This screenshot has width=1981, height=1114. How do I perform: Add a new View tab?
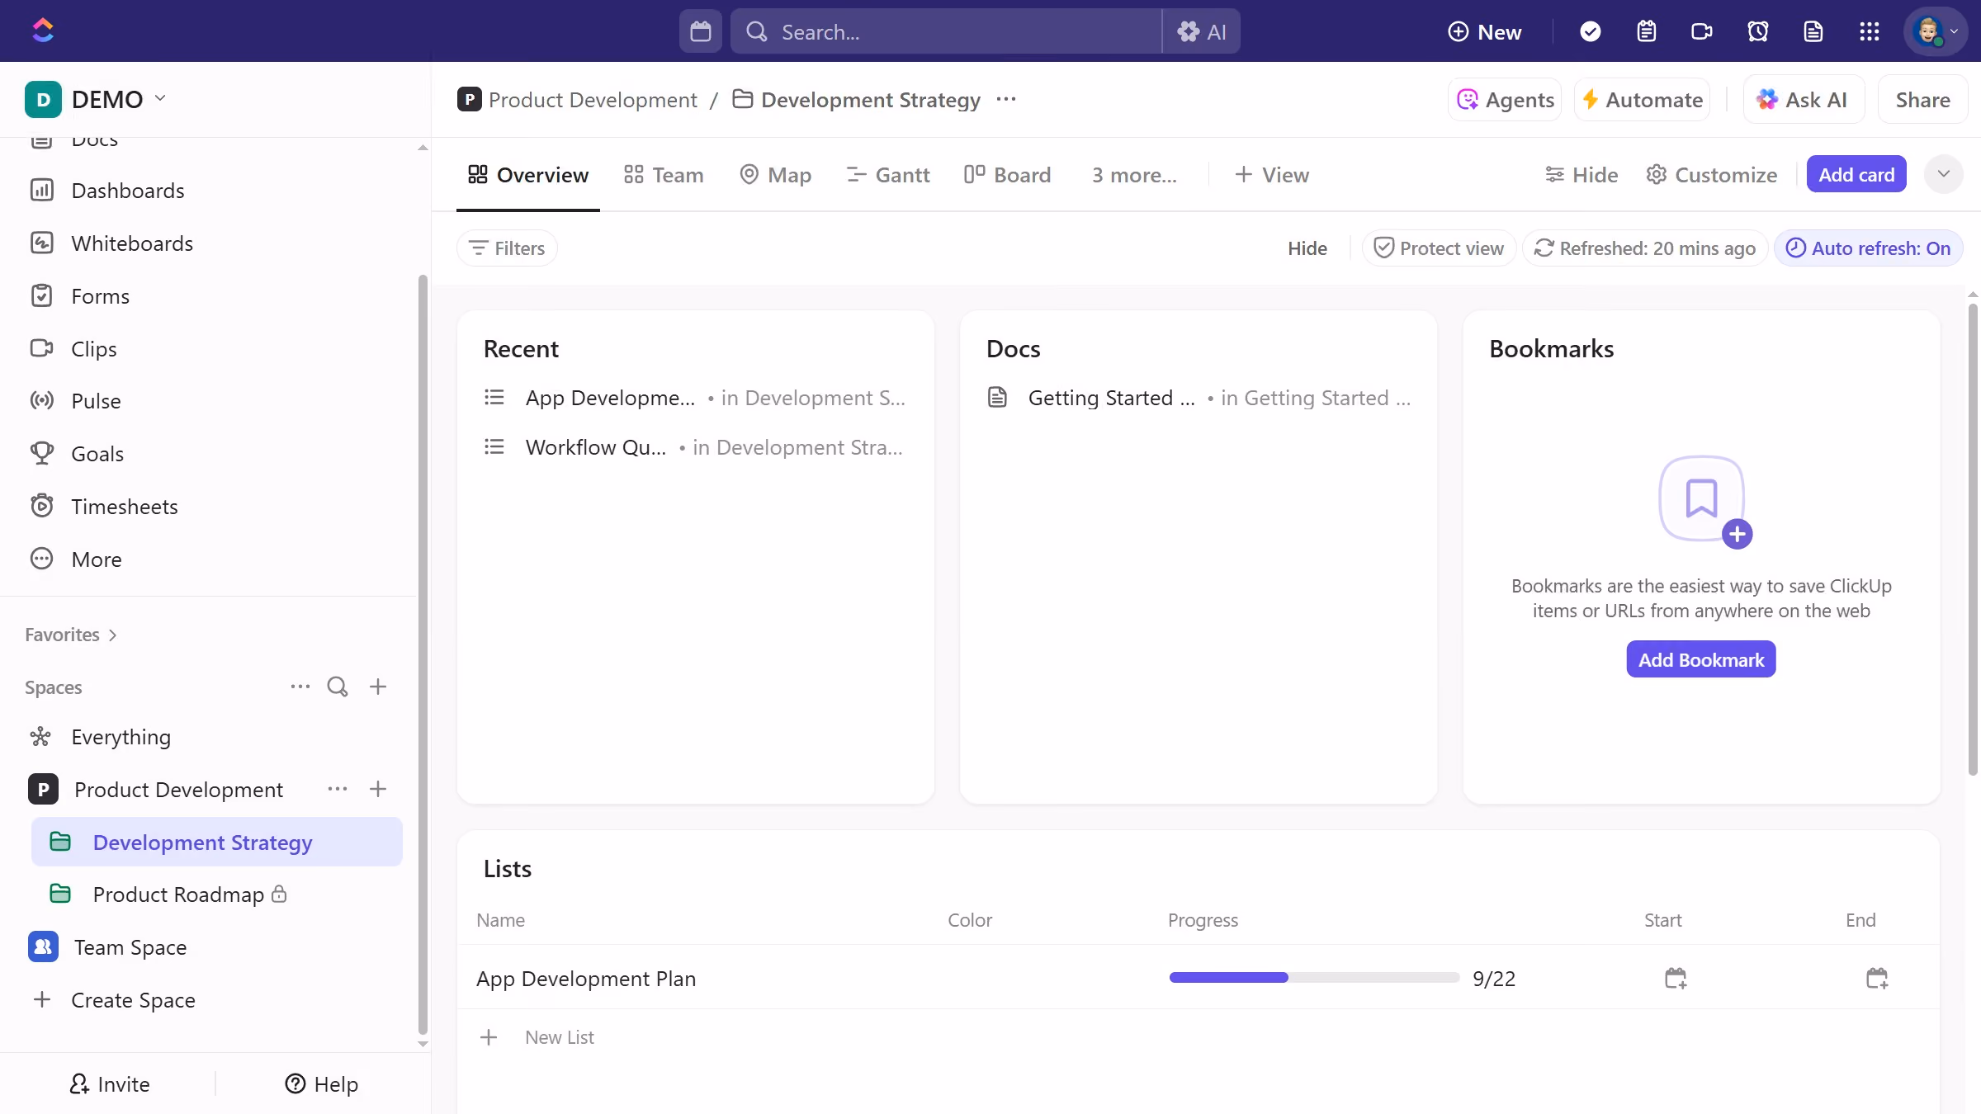coord(1271,175)
